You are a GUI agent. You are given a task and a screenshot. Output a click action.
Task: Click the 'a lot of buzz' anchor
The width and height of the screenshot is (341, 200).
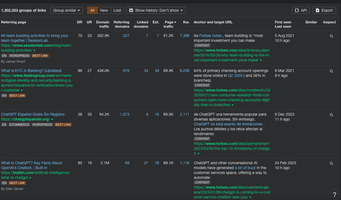245,168
